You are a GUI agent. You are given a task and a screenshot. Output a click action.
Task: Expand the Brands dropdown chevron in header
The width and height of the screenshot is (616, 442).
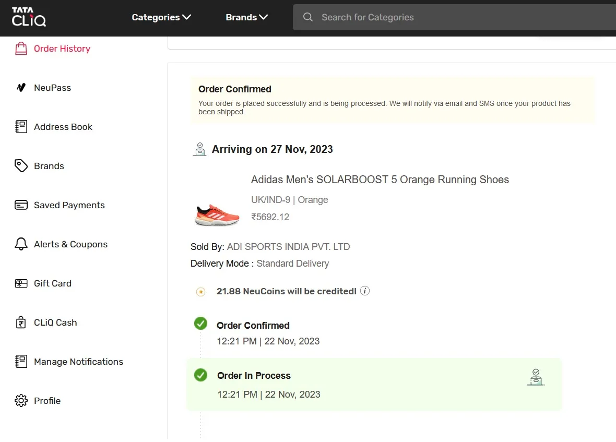tap(263, 17)
